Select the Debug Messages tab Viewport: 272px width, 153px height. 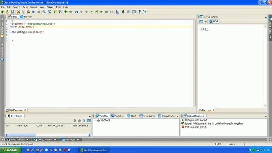click(194, 116)
